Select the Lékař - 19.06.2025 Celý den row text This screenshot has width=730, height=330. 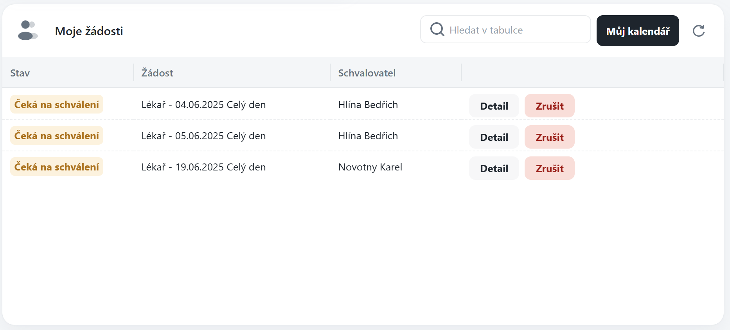click(x=203, y=167)
